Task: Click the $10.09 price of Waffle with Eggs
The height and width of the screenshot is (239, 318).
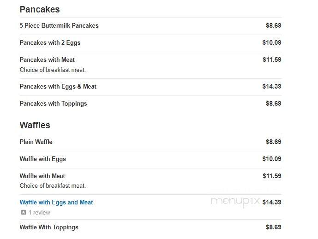Action: pyautogui.click(x=272, y=159)
